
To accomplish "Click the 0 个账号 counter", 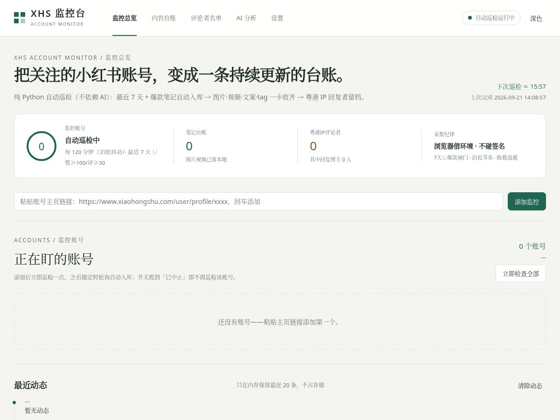I will tap(532, 246).
